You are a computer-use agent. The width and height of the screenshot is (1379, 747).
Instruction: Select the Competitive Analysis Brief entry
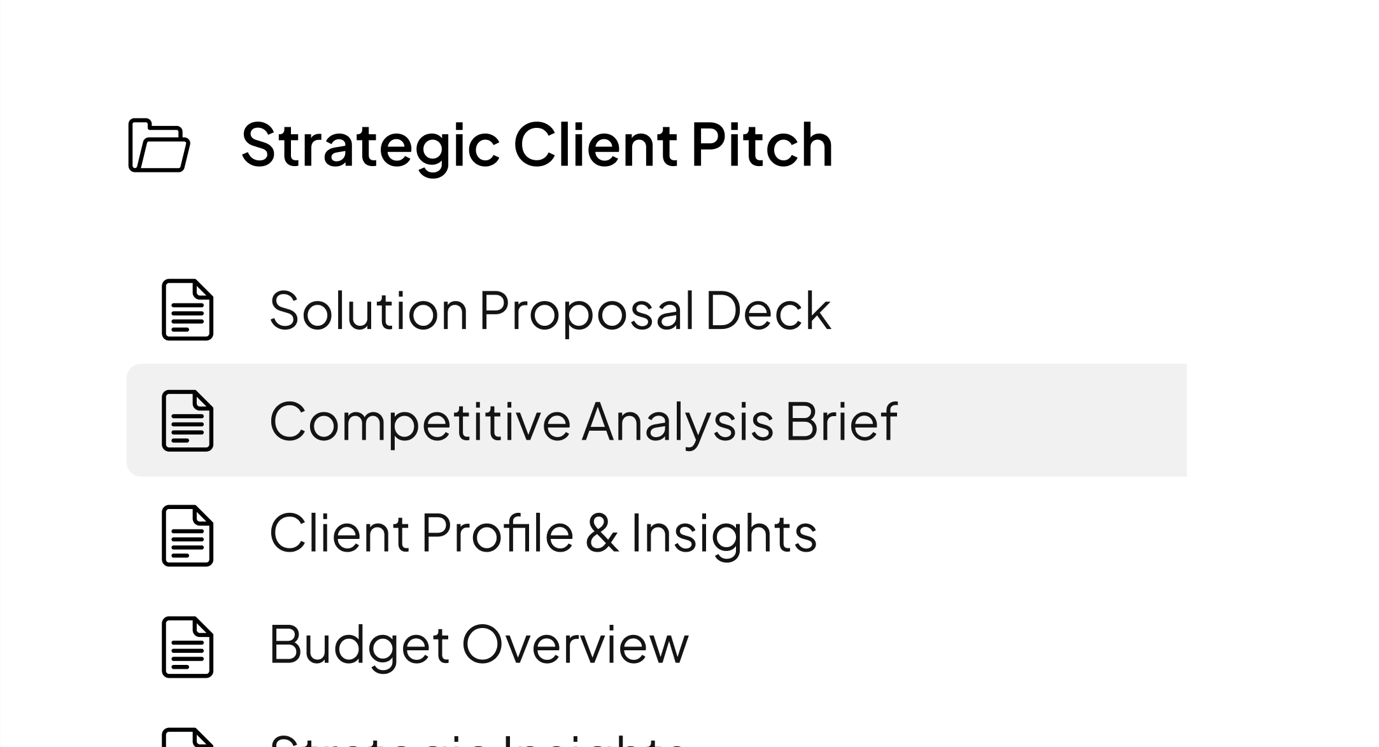coord(583,421)
